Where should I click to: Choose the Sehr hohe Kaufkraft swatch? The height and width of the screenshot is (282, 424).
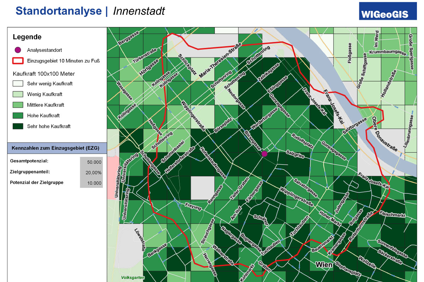(x=18, y=126)
